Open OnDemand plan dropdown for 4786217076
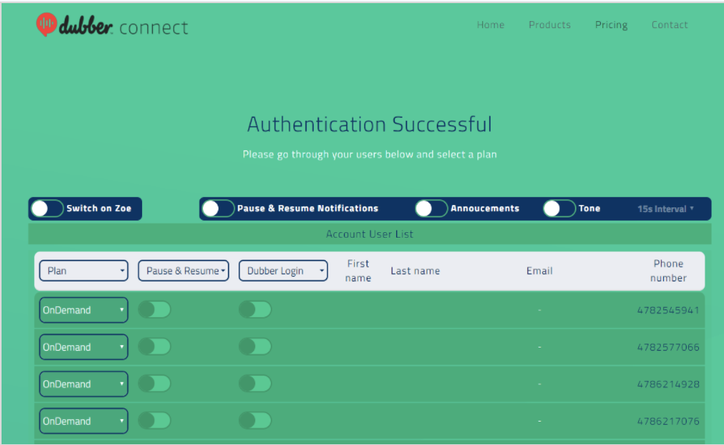 point(83,421)
